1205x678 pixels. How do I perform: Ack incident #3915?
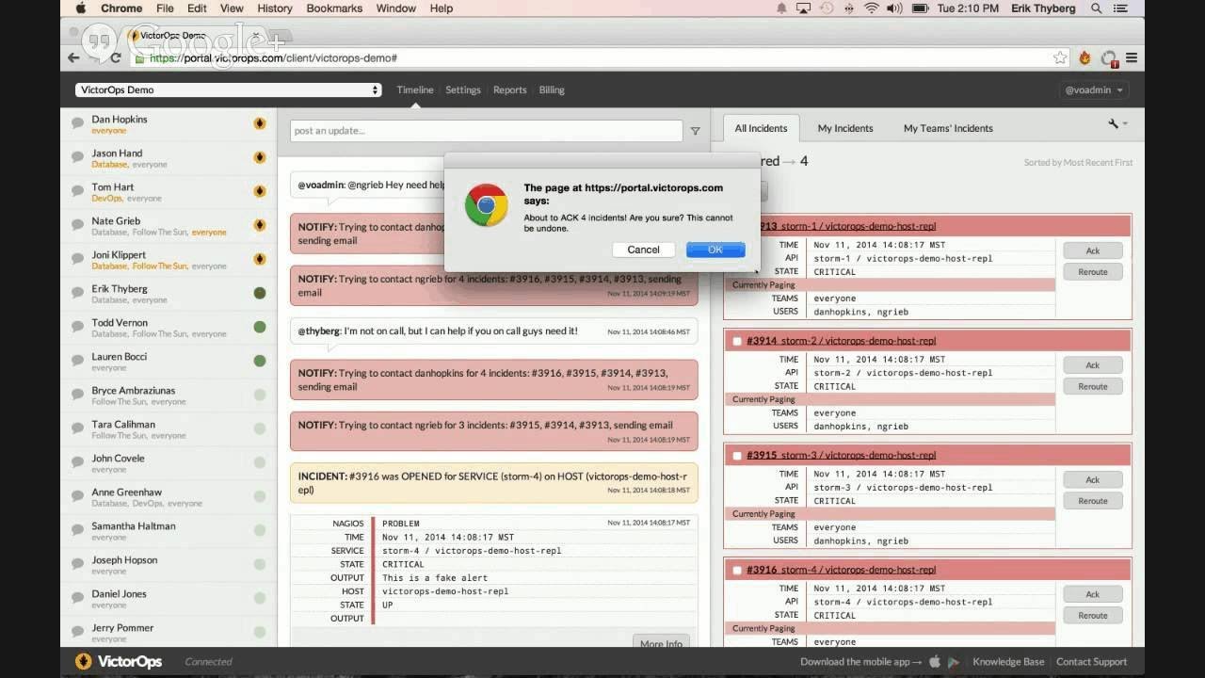[1093, 480]
